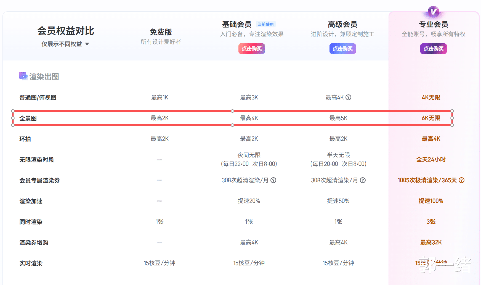Click the 所有设计爱好者 subtitle
Image resolution: width=481 pixels, height=285 pixels.
pyautogui.click(x=161, y=42)
